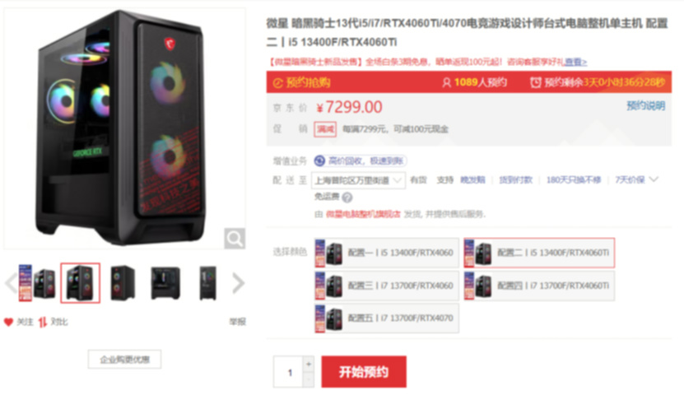The image size is (684, 395).
Task: Select 配置四 i7 13700F/RTX4060Ti option
Action: click(x=539, y=286)
